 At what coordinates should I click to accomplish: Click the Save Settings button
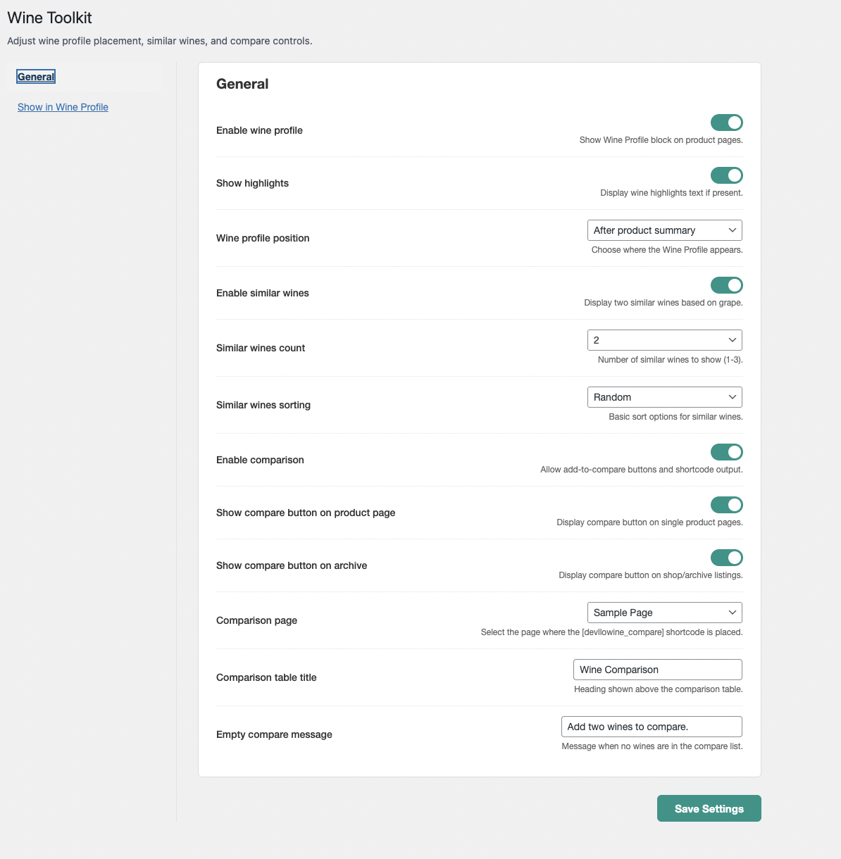[709, 808]
